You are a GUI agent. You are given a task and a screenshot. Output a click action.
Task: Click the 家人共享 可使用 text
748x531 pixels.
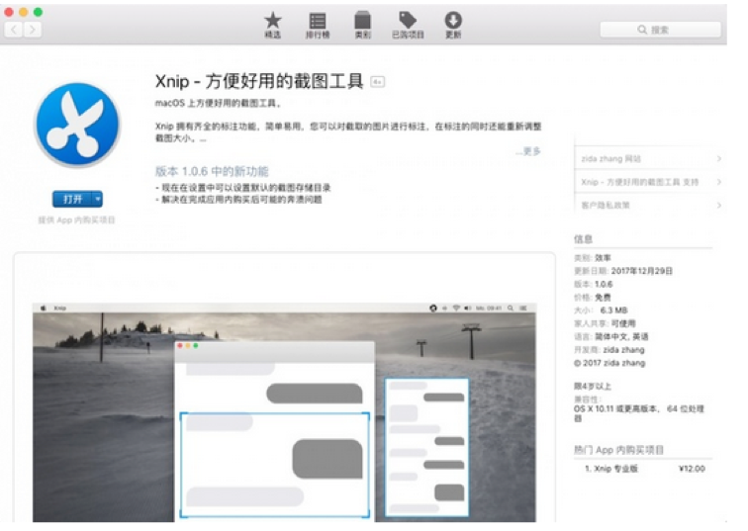click(605, 323)
